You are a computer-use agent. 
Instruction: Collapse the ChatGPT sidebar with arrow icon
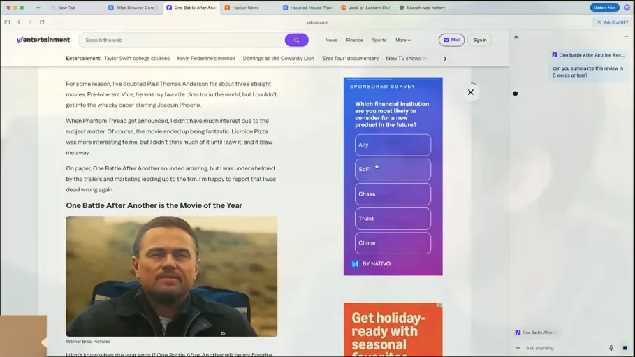click(x=516, y=37)
